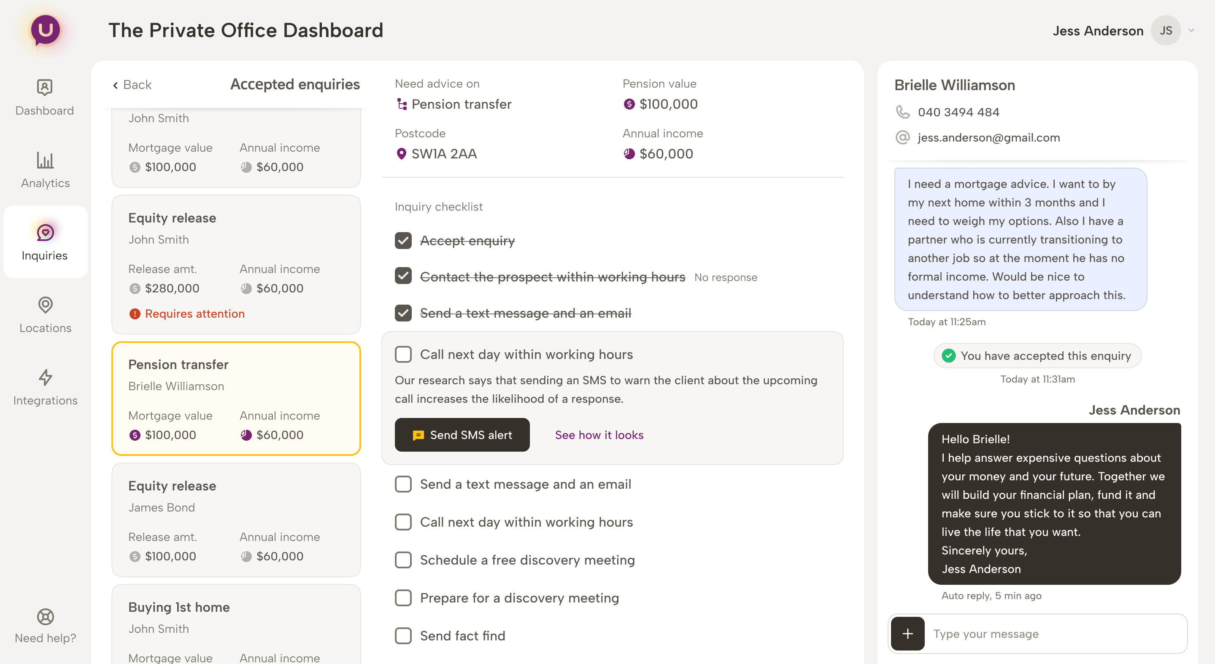The height and width of the screenshot is (664, 1215).
Task: Expand the user account dropdown chevron
Action: coord(1191,31)
